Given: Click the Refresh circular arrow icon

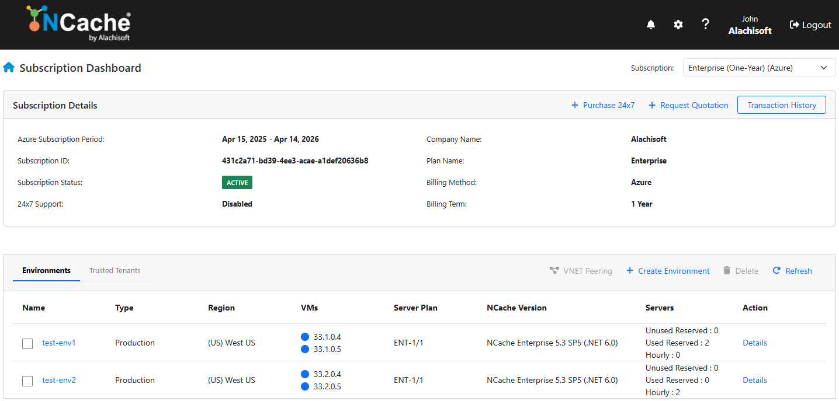Looking at the screenshot, I should pyautogui.click(x=776, y=271).
